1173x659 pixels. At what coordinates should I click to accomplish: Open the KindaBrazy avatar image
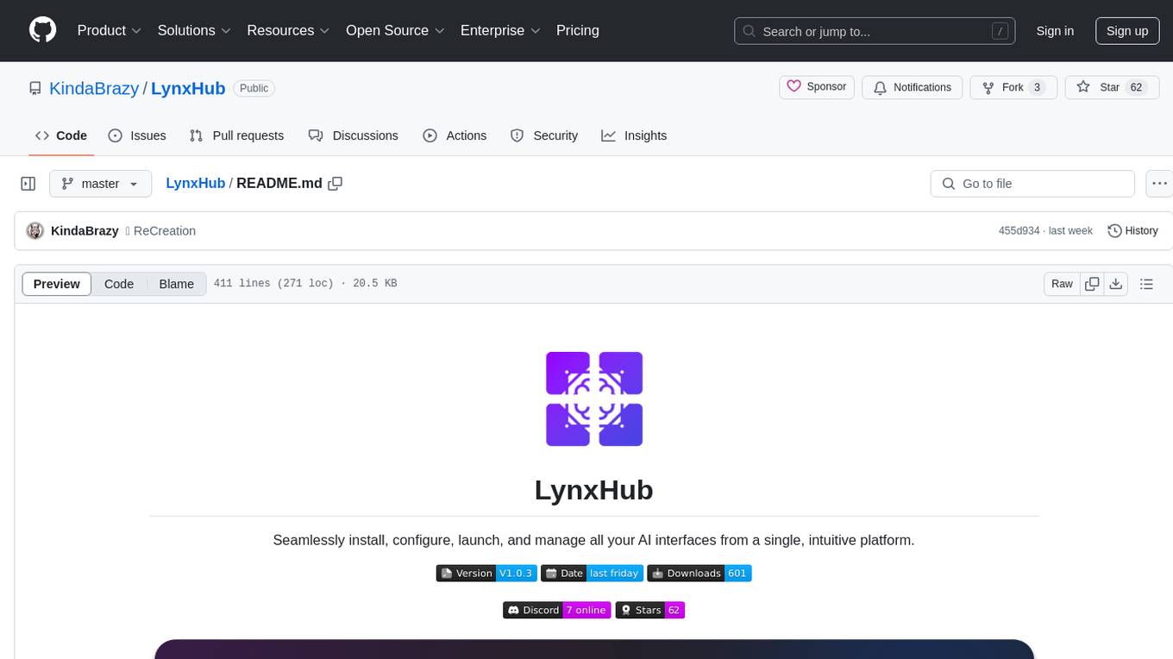pos(35,230)
